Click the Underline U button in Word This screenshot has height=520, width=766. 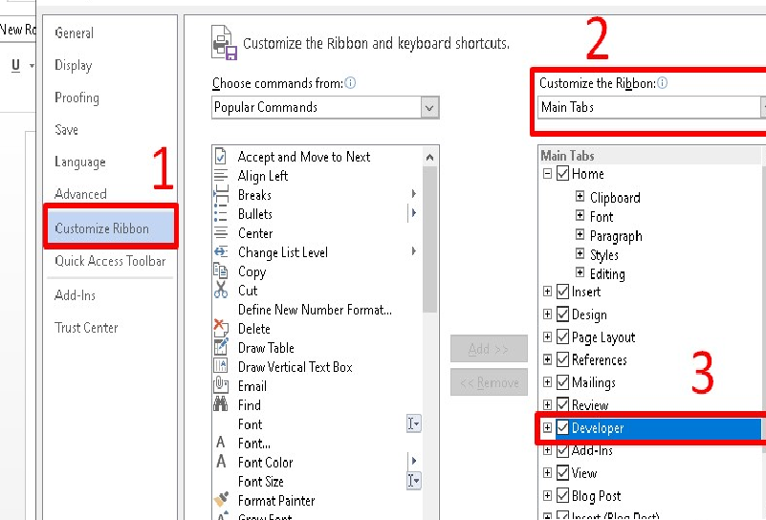point(15,65)
